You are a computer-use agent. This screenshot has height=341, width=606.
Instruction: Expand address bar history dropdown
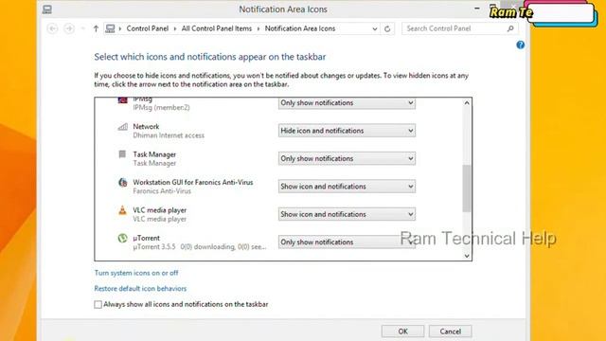click(375, 28)
